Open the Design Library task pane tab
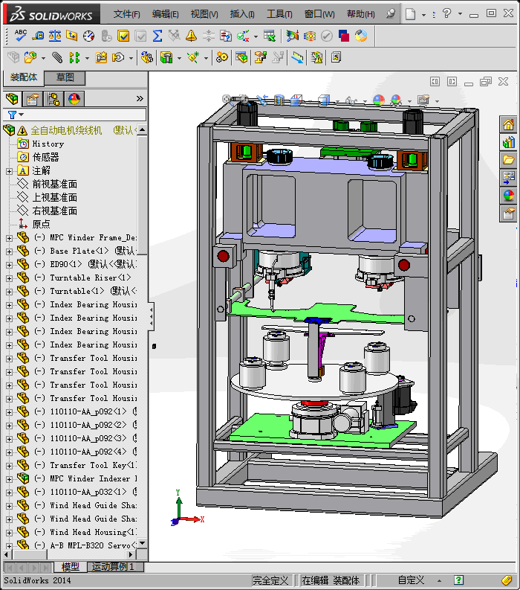The height and width of the screenshot is (590, 520). tap(508, 142)
